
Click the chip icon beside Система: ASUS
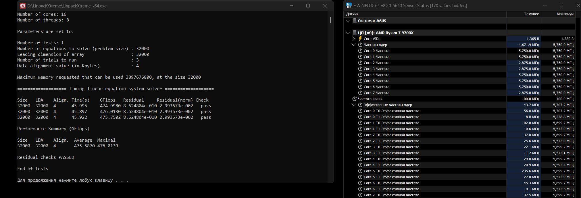pyautogui.click(x=355, y=21)
